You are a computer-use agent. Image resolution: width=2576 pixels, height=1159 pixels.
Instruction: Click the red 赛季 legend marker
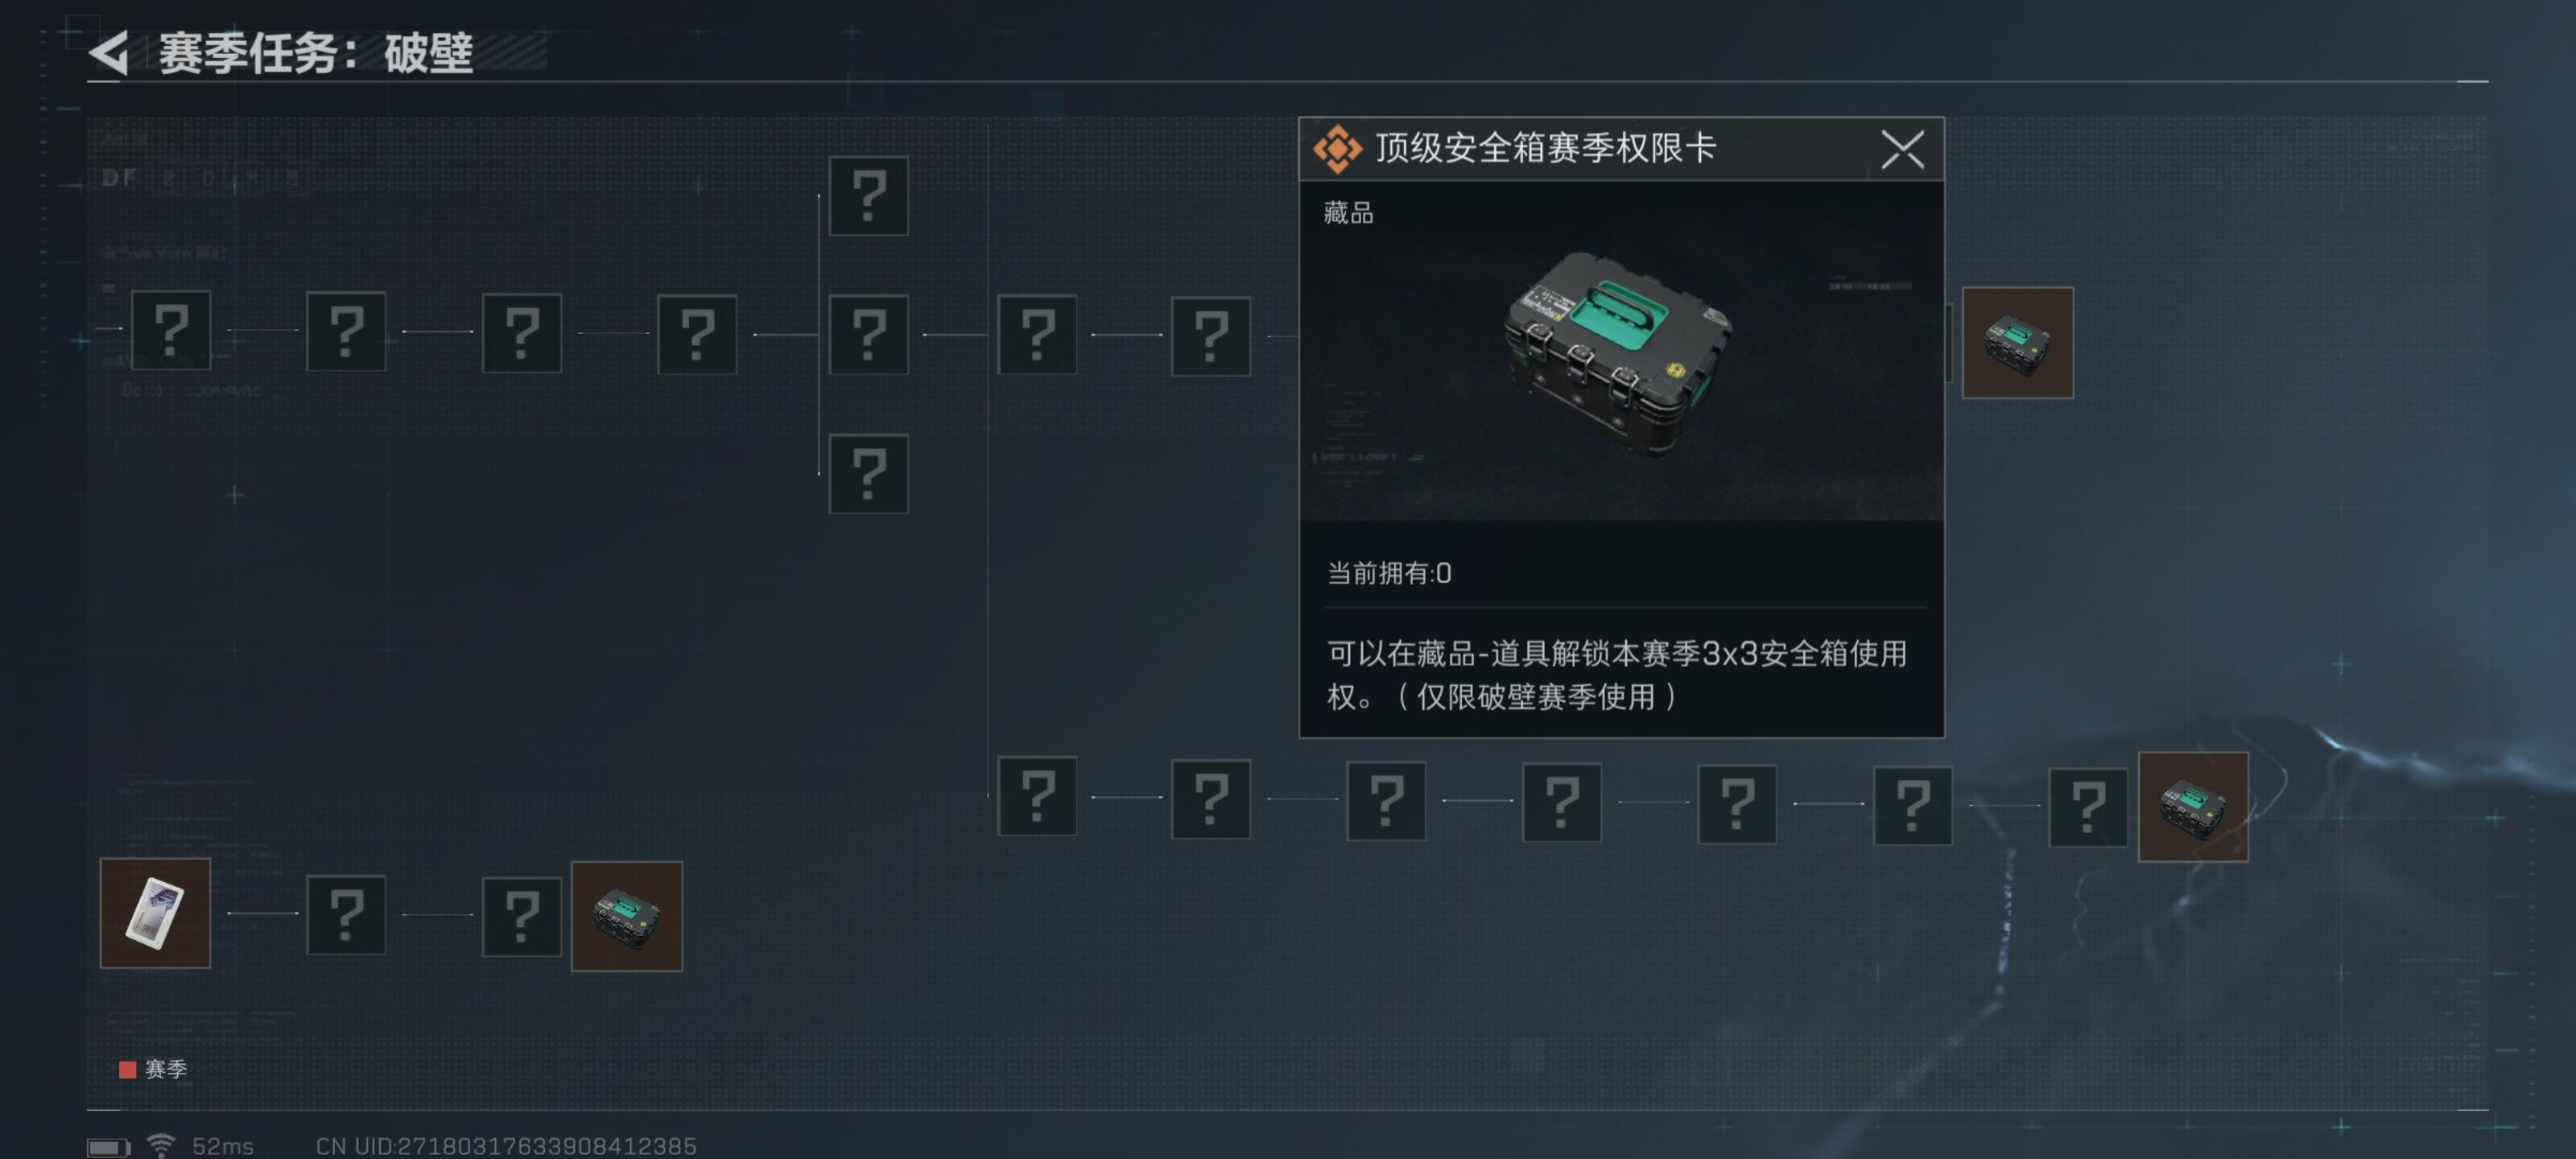(x=127, y=1069)
